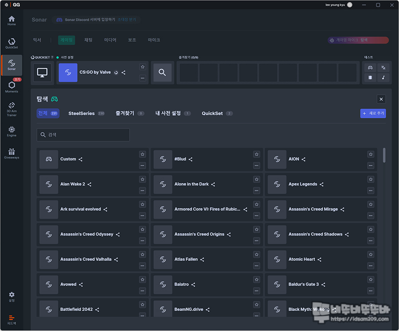Share the Atomic Heart preset
This screenshot has height=331, width=399.
(319, 260)
